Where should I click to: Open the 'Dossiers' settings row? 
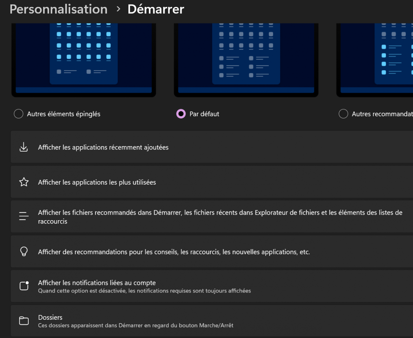[x=206, y=321]
